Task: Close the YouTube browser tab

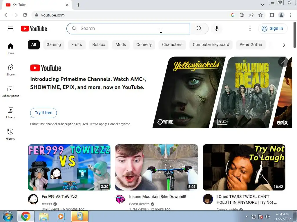Action: tap(67, 5)
